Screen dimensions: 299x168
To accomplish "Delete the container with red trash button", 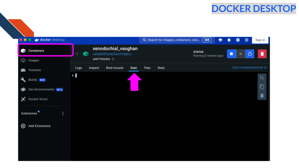I will click(262, 54).
